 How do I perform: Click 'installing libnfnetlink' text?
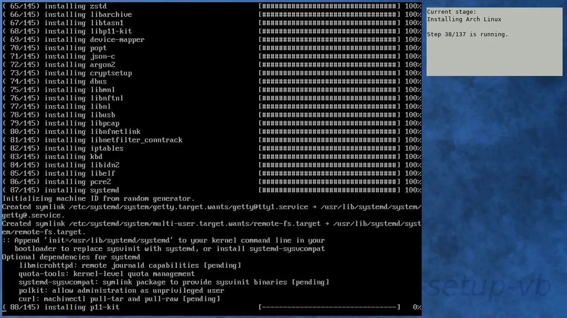pyautogui.click(x=92, y=132)
